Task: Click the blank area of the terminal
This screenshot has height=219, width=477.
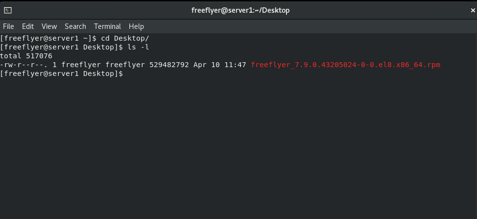Action: [238, 146]
